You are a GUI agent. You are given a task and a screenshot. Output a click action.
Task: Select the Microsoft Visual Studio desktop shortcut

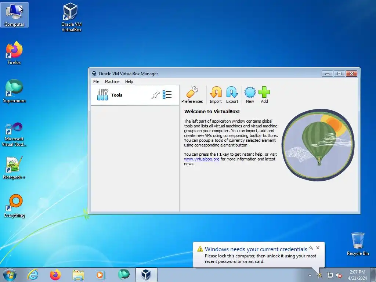pos(14,134)
